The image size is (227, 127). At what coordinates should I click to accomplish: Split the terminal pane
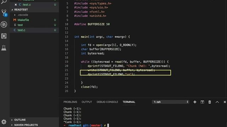point(202,102)
